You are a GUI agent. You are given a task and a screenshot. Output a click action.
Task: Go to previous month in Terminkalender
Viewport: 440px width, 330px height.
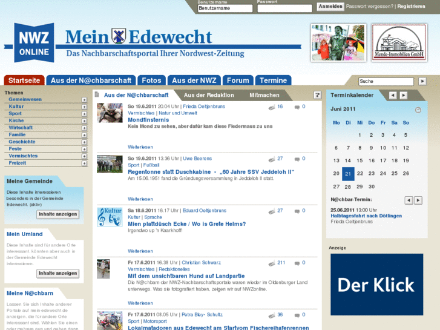tap(393, 96)
